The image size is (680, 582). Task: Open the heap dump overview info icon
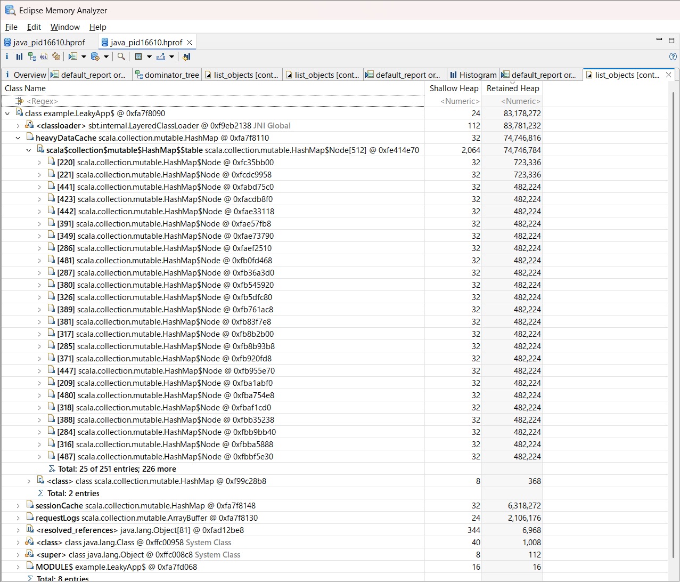[x=7, y=56]
